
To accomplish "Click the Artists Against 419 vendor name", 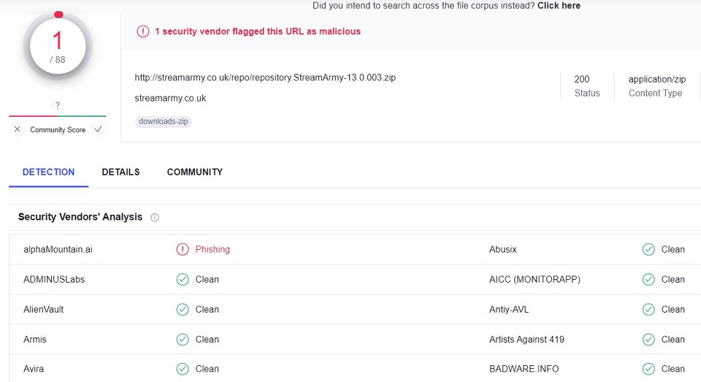I will tap(526, 340).
